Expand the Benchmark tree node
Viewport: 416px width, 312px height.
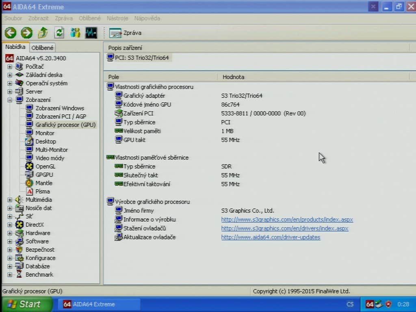(x=10, y=275)
